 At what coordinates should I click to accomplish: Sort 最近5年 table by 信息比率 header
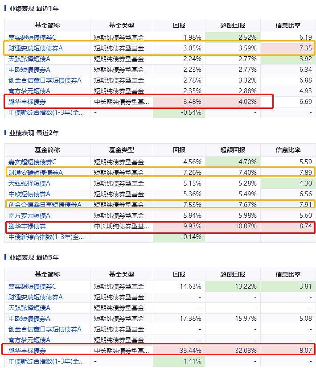(x=288, y=274)
